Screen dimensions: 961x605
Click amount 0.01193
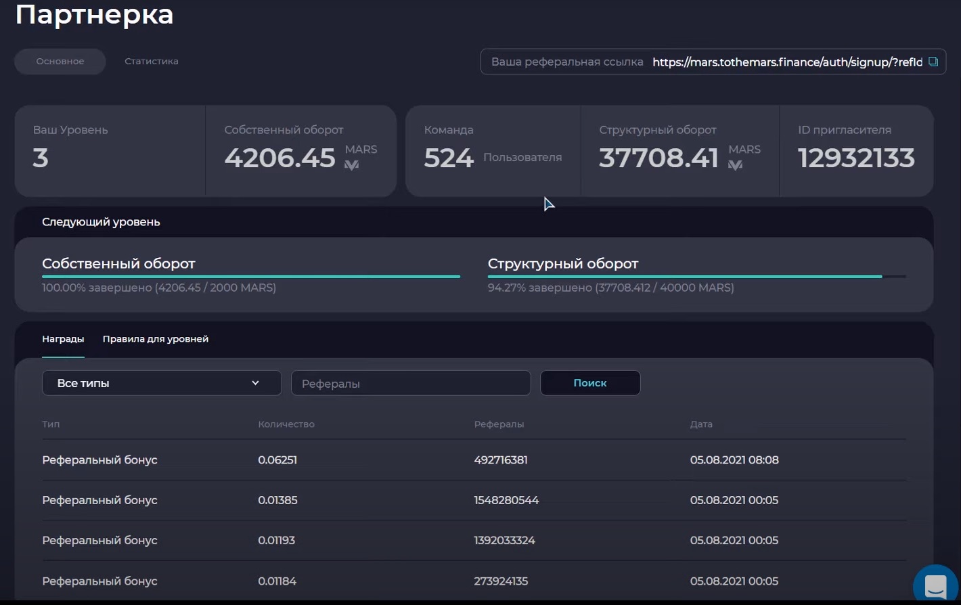coord(276,540)
